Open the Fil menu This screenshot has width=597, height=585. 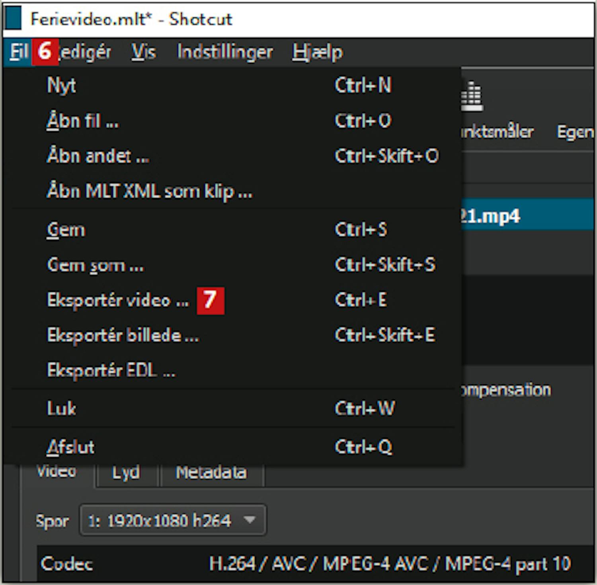(x=18, y=52)
